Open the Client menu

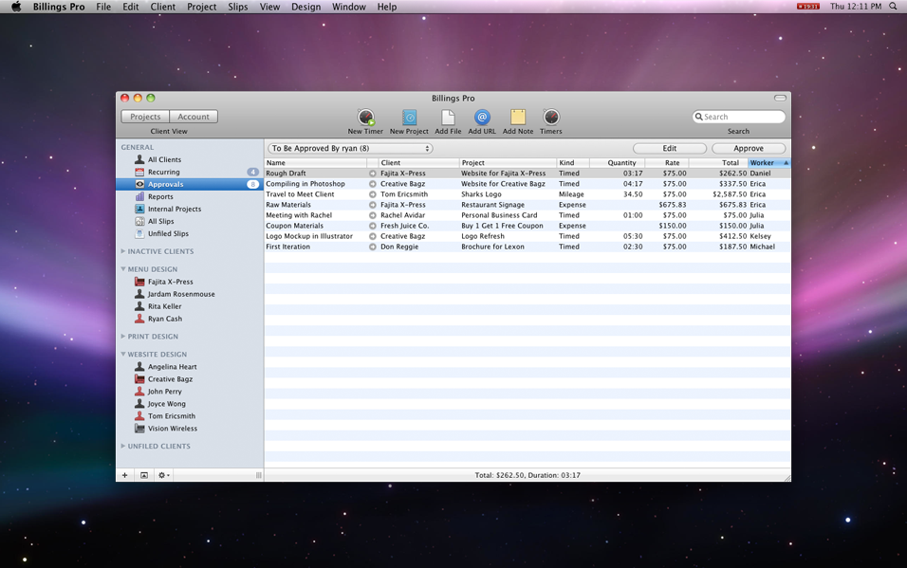coord(162,7)
